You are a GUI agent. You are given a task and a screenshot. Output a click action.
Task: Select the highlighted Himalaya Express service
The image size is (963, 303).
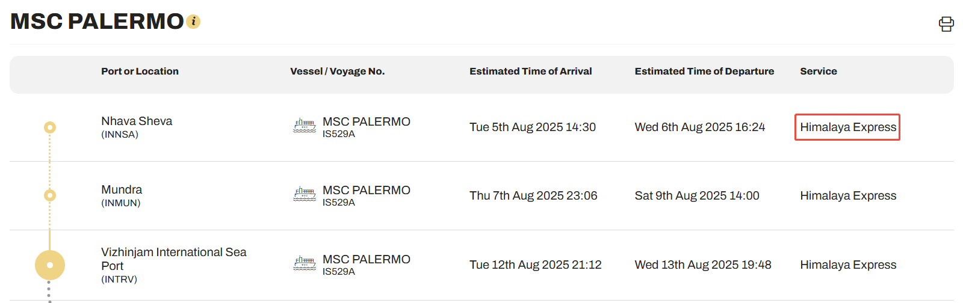pos(847,127)
